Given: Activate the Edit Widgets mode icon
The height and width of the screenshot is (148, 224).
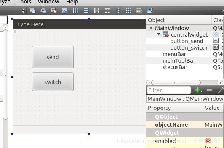Looking at the screenshot, I should pos(33,11).
